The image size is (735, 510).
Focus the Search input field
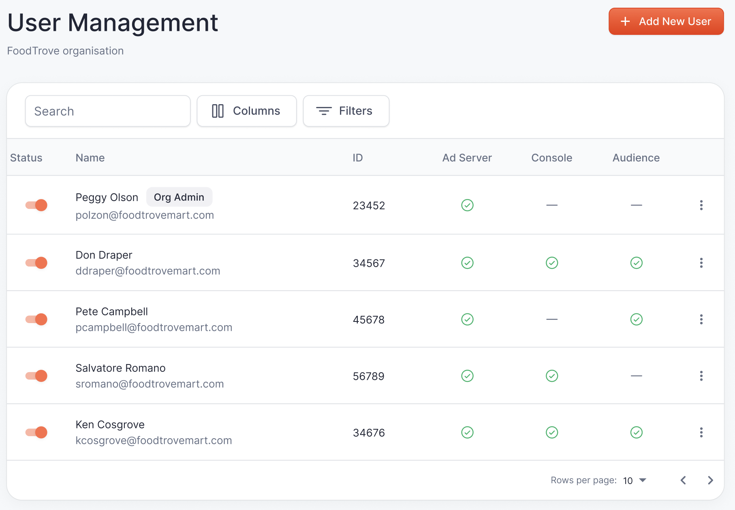[x=108, y=111]
